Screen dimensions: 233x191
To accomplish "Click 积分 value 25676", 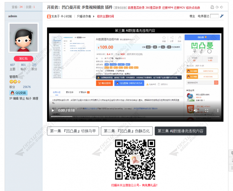I will point(27,87).
